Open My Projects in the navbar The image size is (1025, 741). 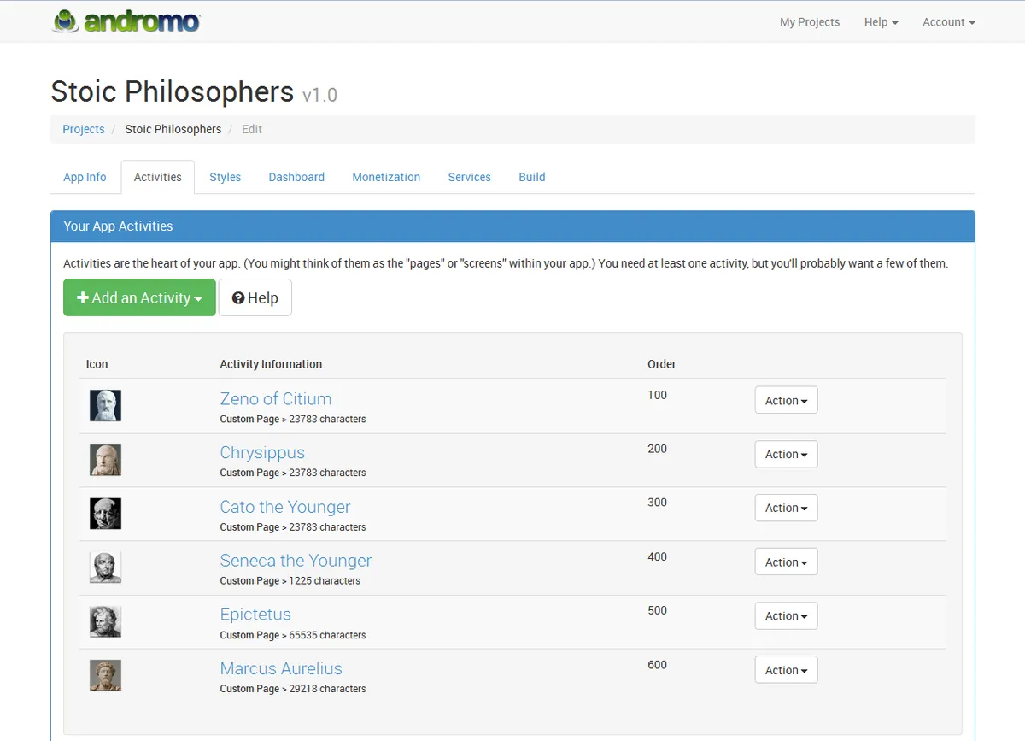coord(809,22)
